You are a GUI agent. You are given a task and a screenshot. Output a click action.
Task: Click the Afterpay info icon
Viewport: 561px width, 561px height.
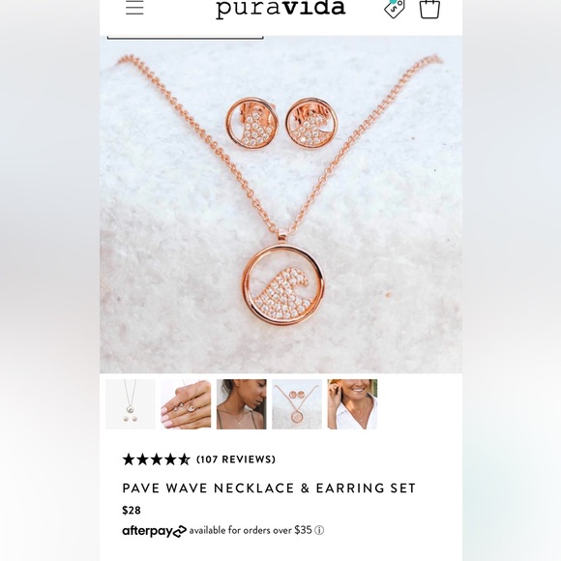point(319,530)
